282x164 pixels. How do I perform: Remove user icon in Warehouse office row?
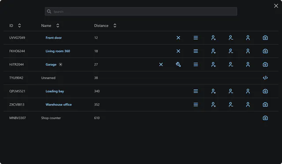point(231,105)
